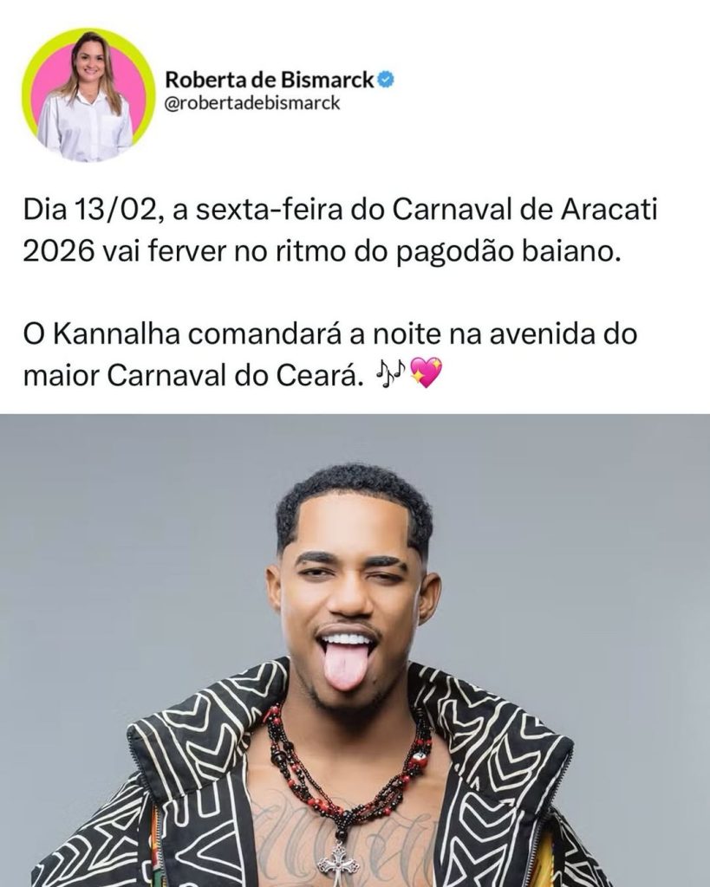The image size is (710, 887).
Task: Open the attached photo of the singer
Action: (355, 651)
